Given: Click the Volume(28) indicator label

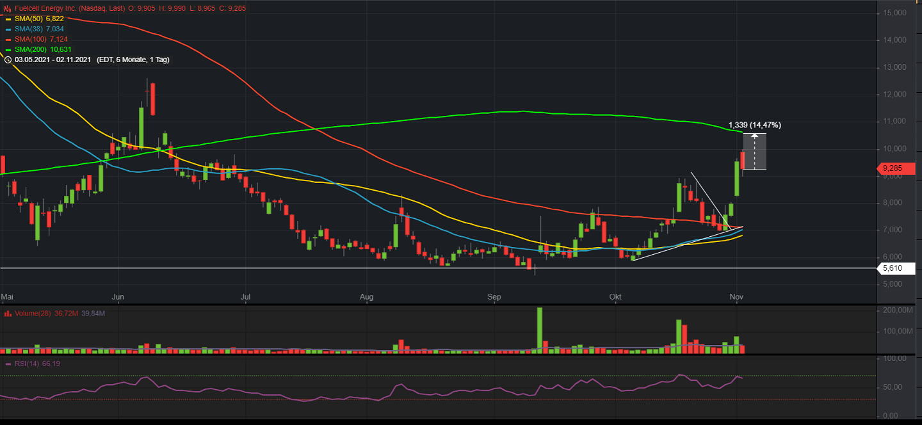Looking at the screenshot, I should (32, 314).
